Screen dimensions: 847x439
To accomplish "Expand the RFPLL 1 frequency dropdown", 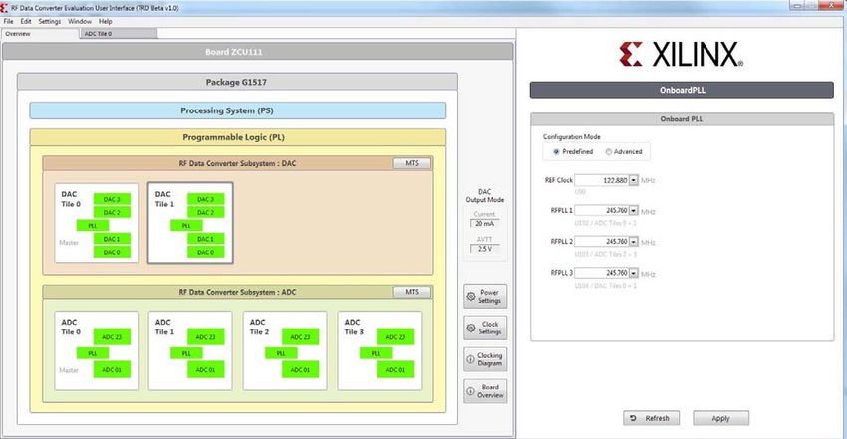I will [x=633, y=210].
